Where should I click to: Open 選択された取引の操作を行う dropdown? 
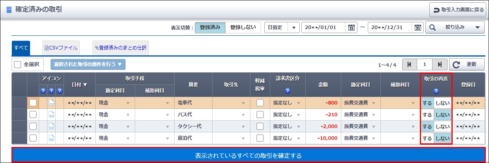[x=88, y=64]
